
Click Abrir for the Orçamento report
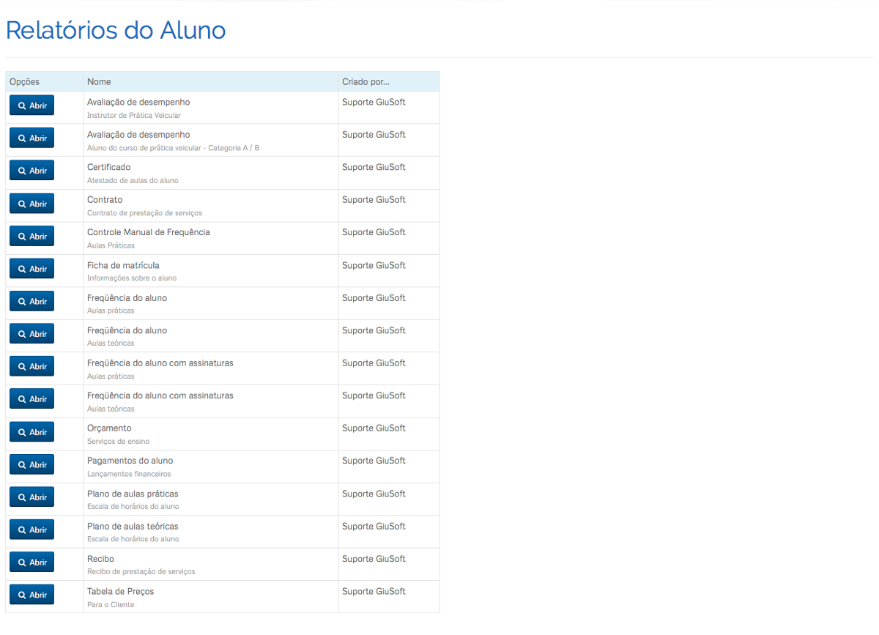click(31, 432)
